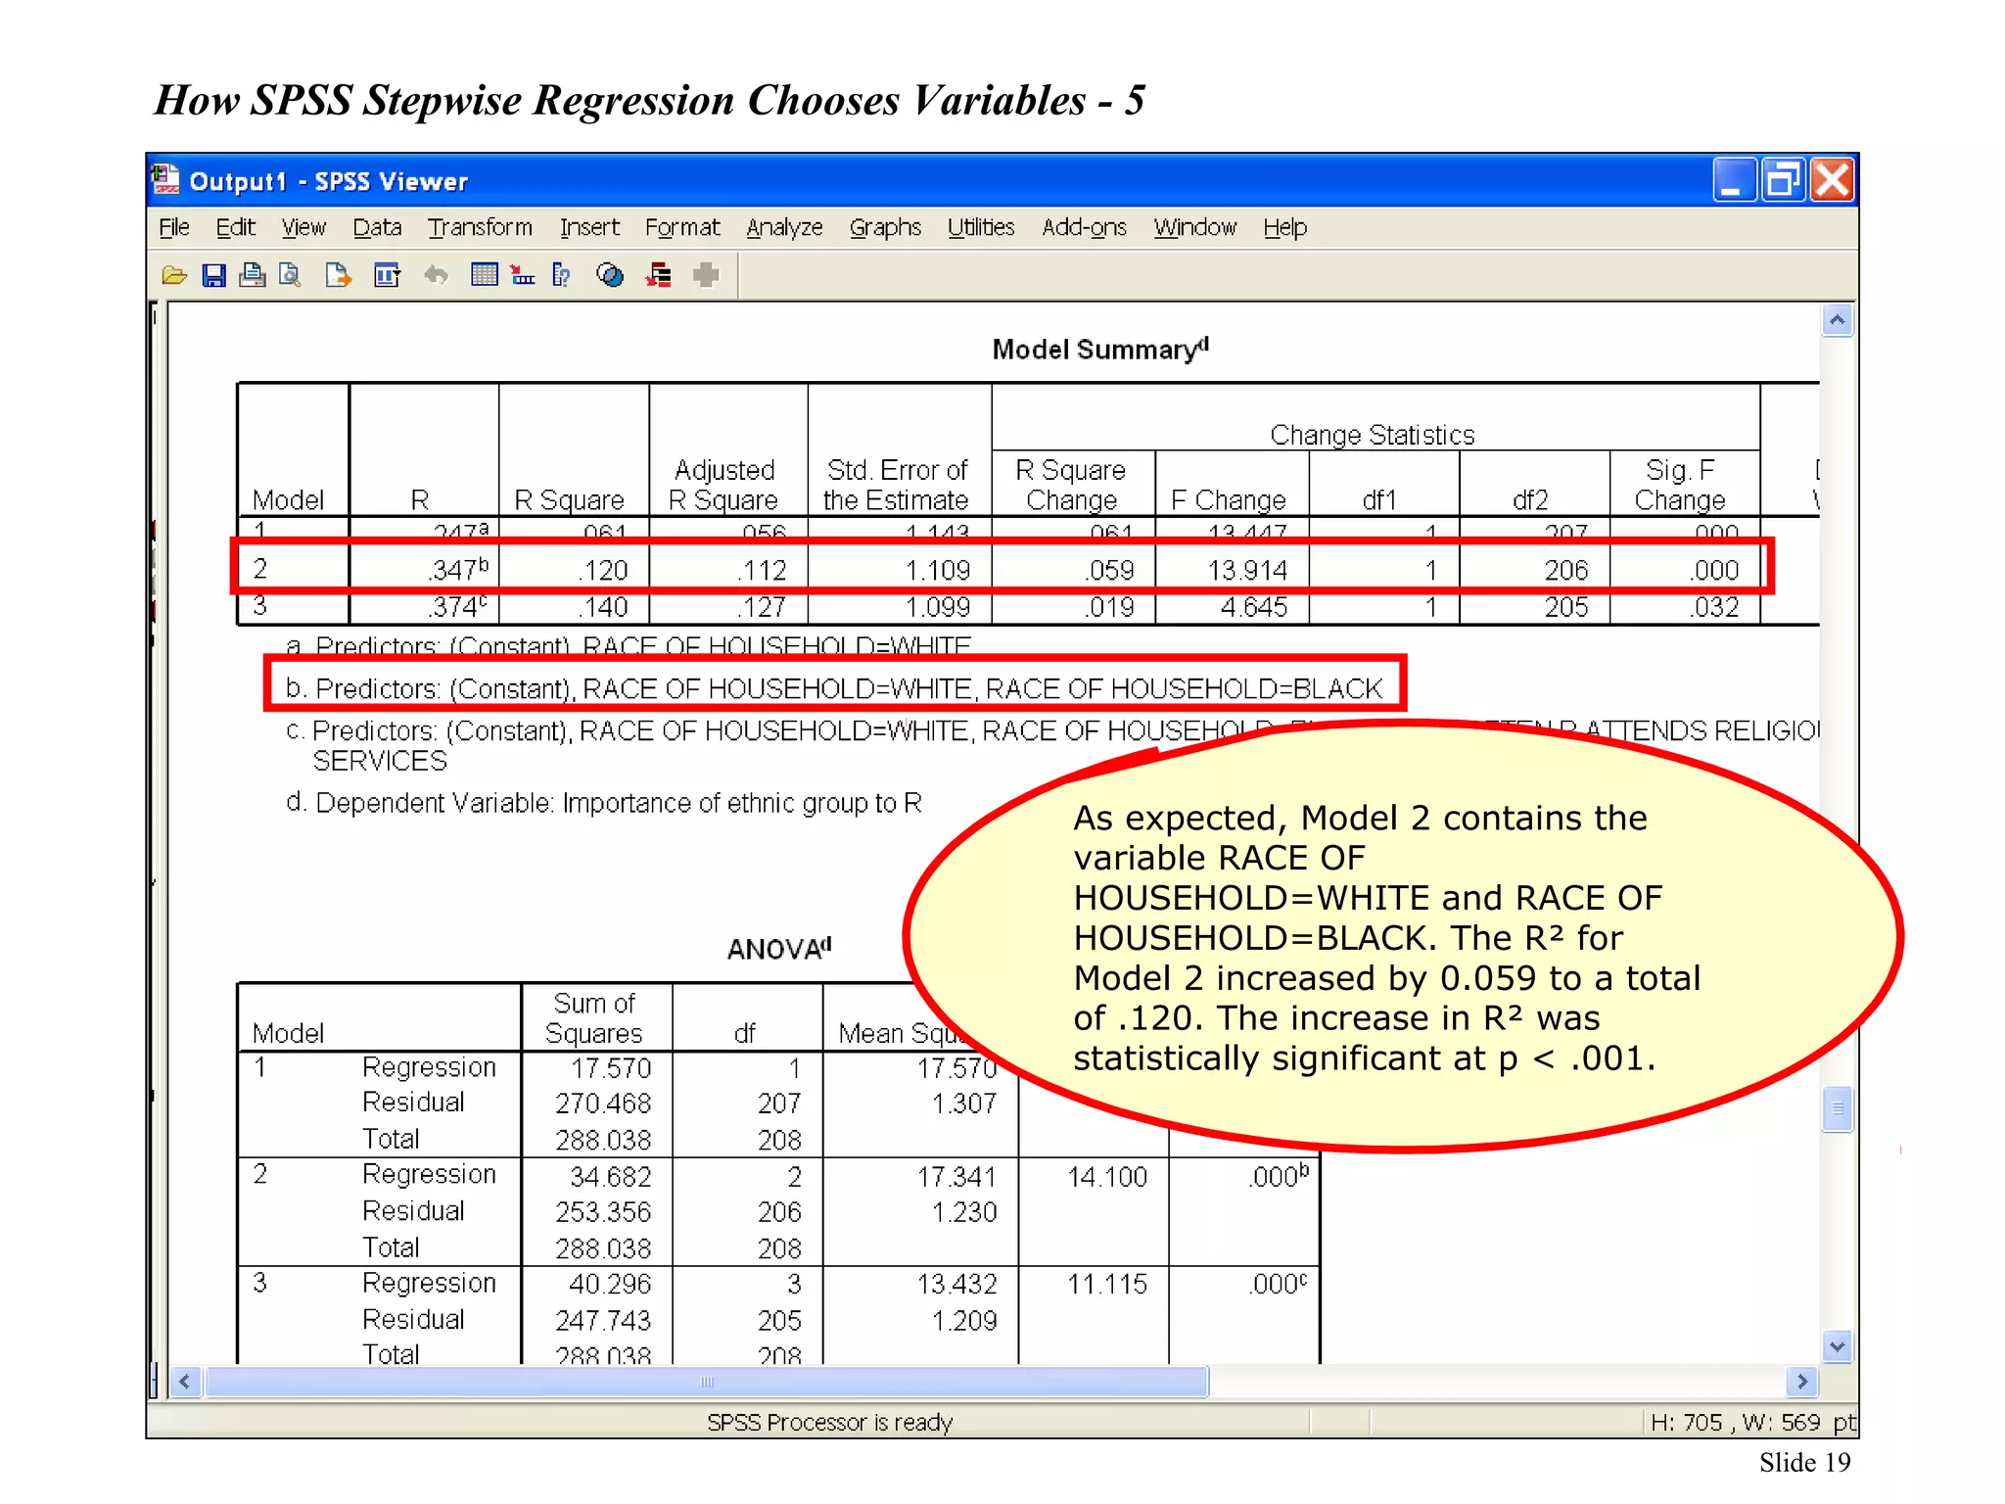
Task: Click ANOVA Residual value 253.356
Action: (x=603, y=1212)
